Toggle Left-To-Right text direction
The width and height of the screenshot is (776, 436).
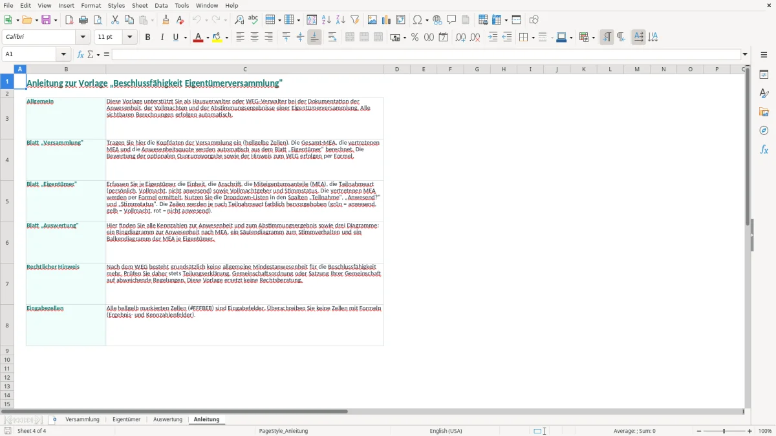coord(607,37)
